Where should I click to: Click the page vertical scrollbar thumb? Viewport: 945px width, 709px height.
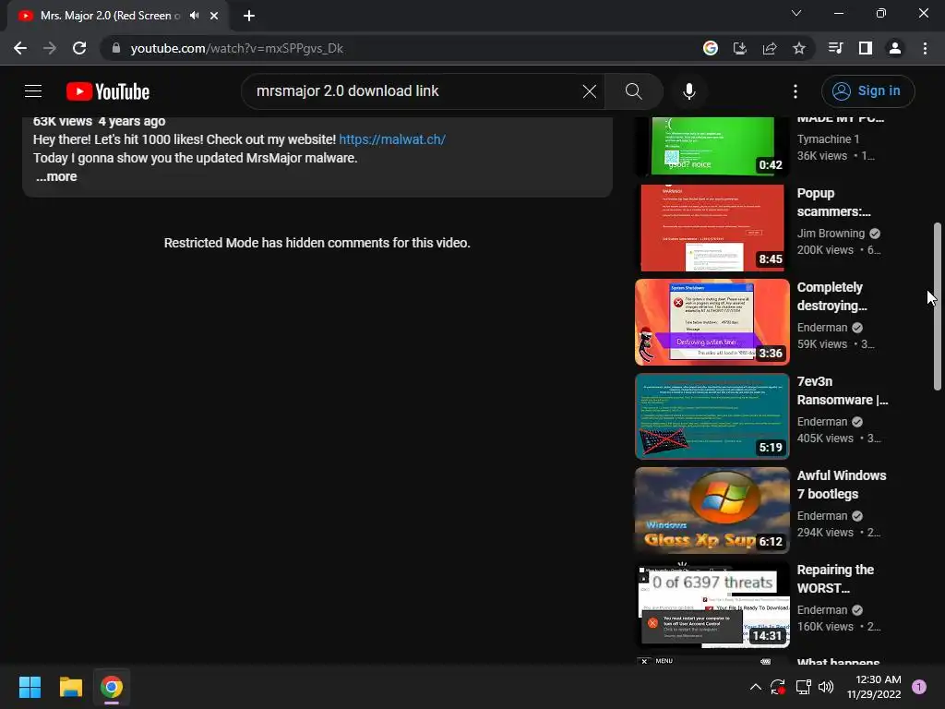tap(938, 306)
